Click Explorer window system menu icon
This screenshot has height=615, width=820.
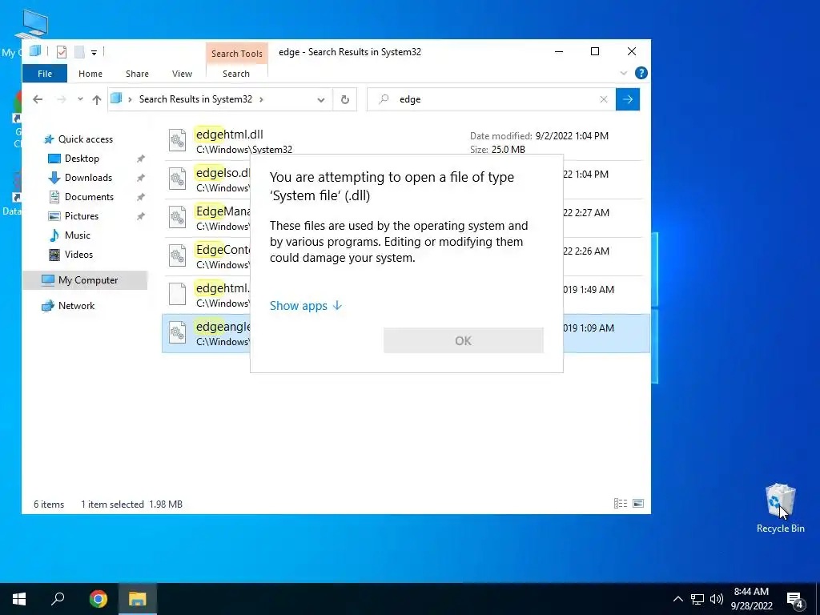tap(35, 51)
